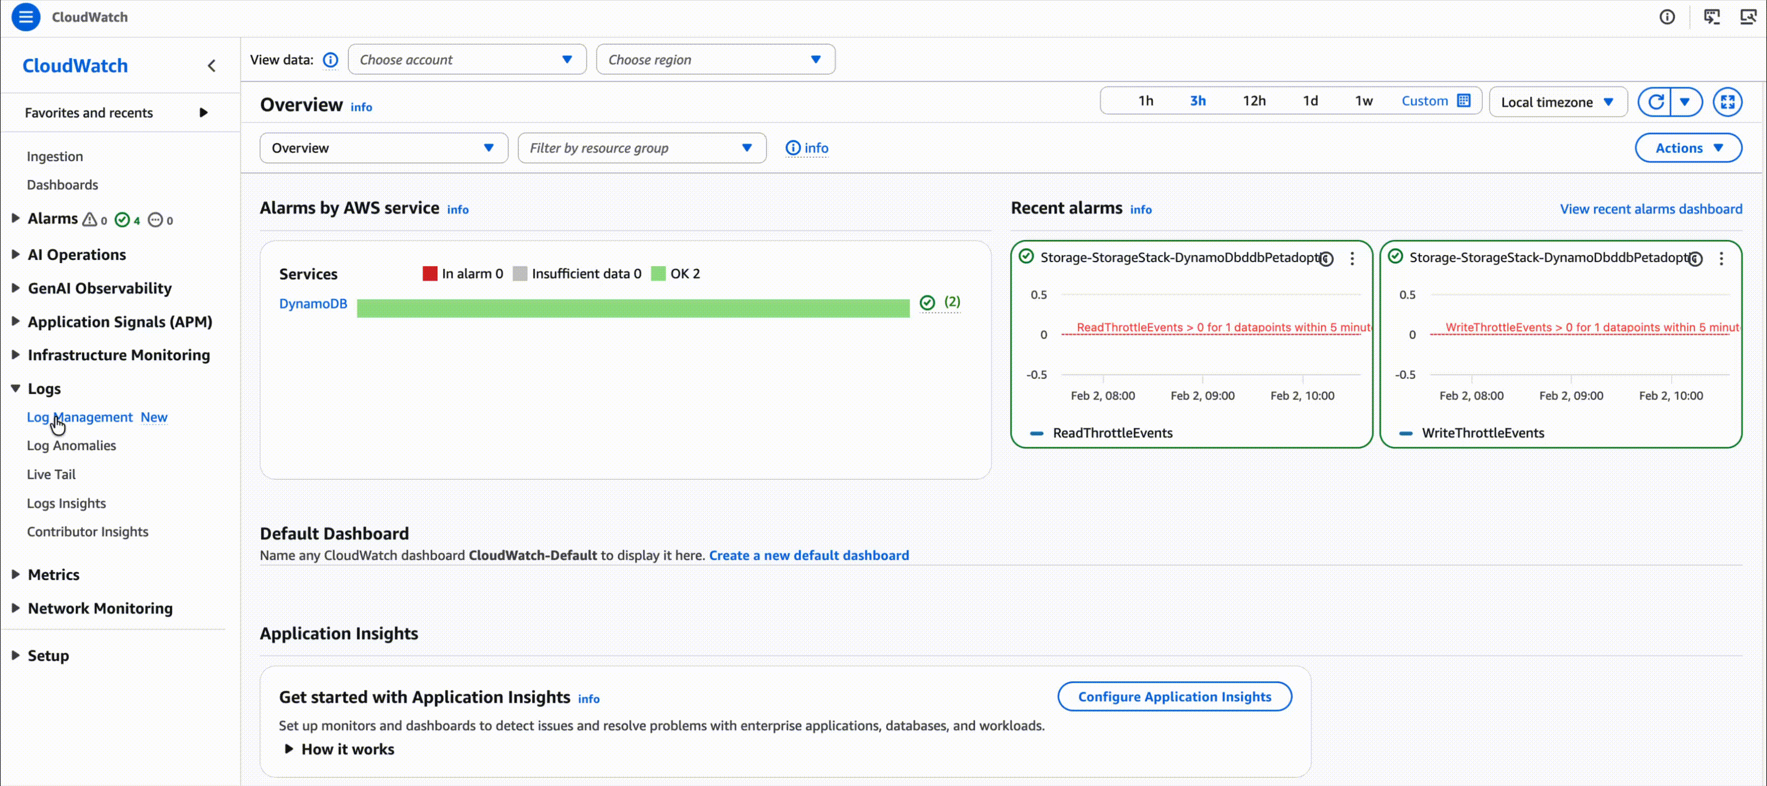Viewport: 1767px width, 786px height.
Task: Expand the Metrics section
Action: pos(15,574)
